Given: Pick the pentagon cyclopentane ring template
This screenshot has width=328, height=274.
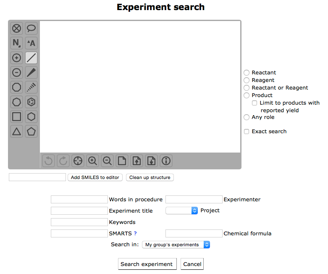Looking at the screenshot, I should pyautogui.click(x=31, y=132).
